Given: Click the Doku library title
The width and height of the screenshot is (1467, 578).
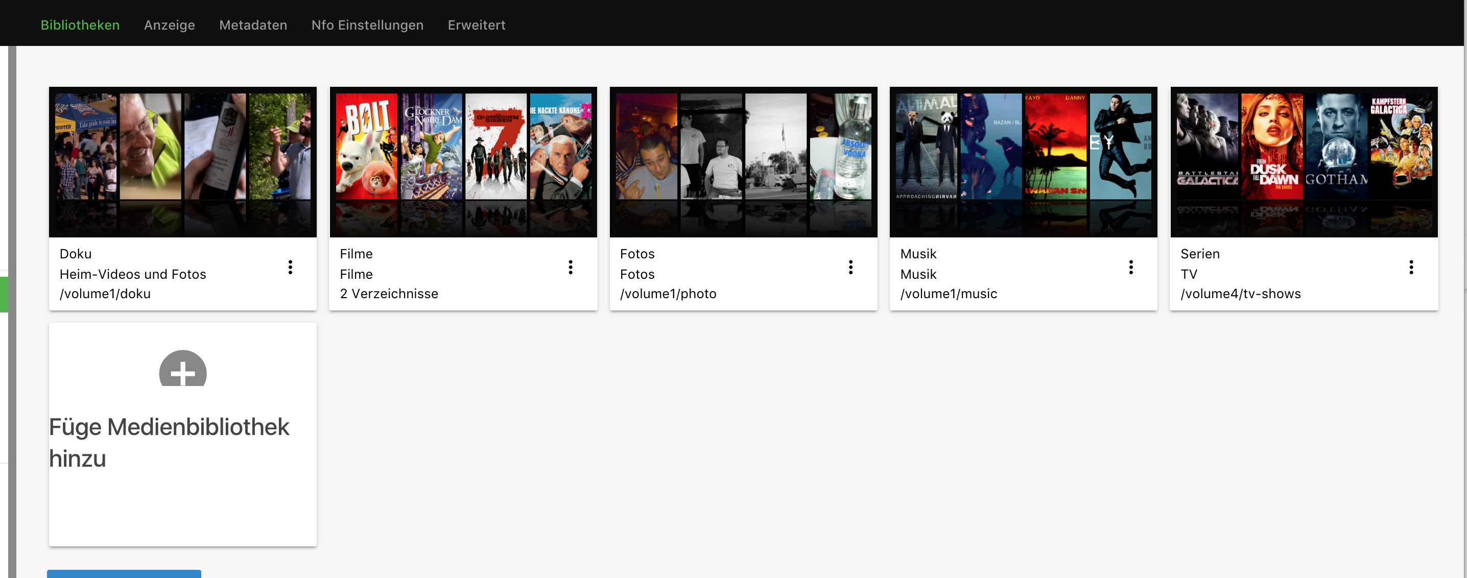Looking at the screenshot, I should click(76, 254).
